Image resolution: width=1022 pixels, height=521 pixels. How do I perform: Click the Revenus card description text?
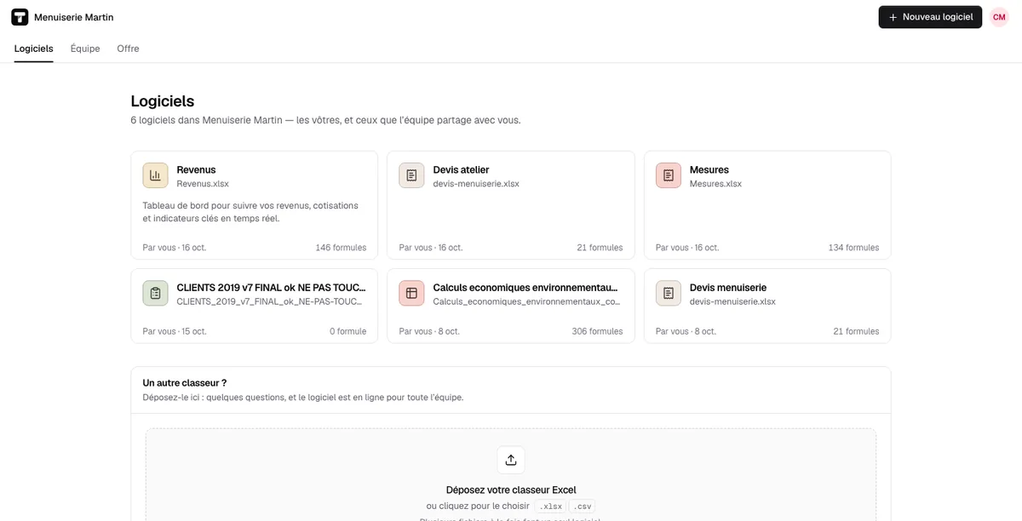pyautogui.click(x=250, y=212)
